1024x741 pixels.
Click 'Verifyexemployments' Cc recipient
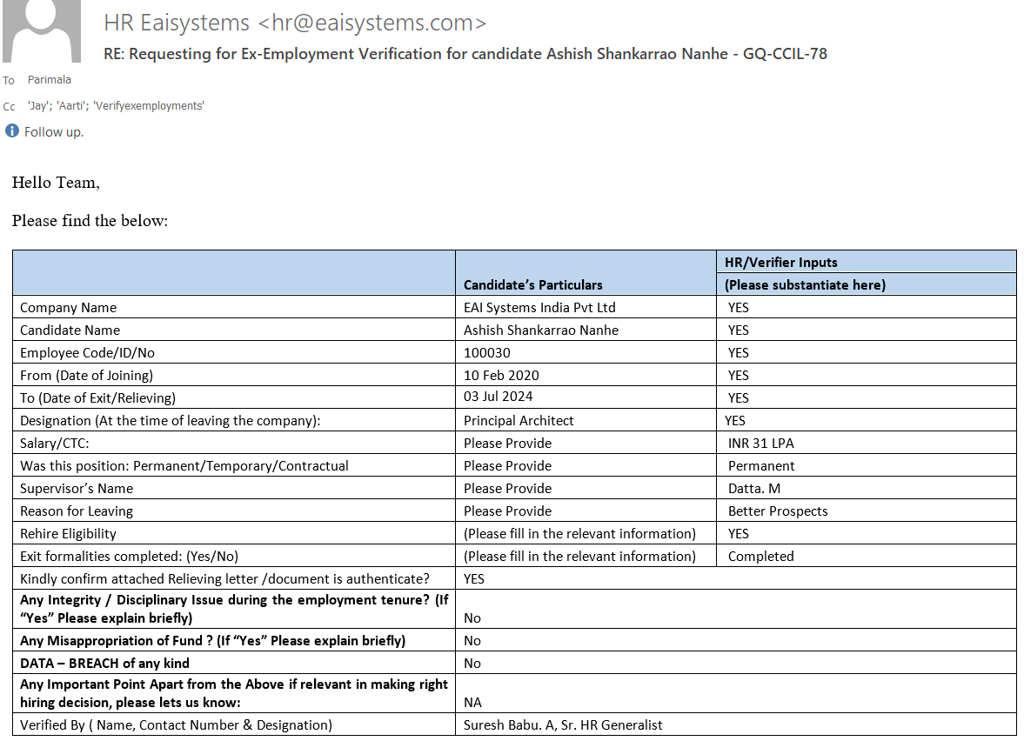148,106
